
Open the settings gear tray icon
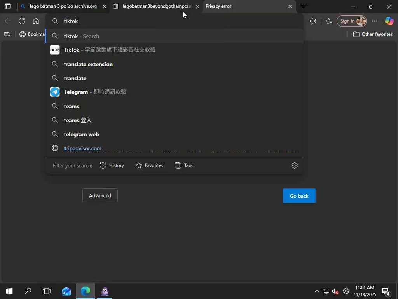tap(346, 291)
